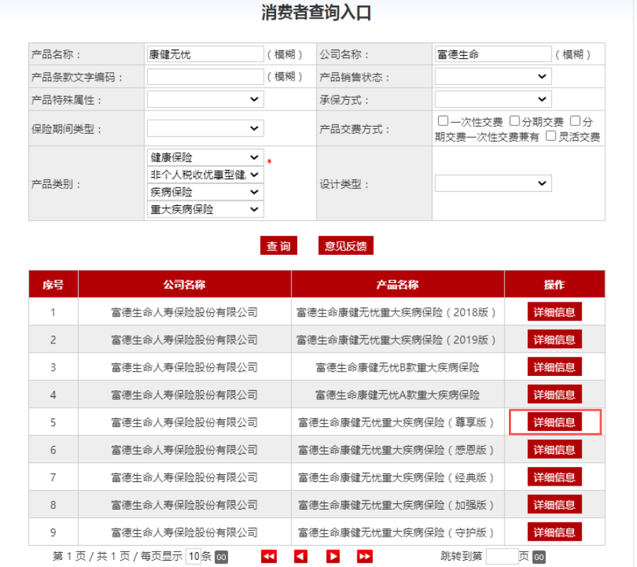Select text 富德生命康健无忧重大疾病保险（2018版）
The image size is (637, 567).
(396, 312)
